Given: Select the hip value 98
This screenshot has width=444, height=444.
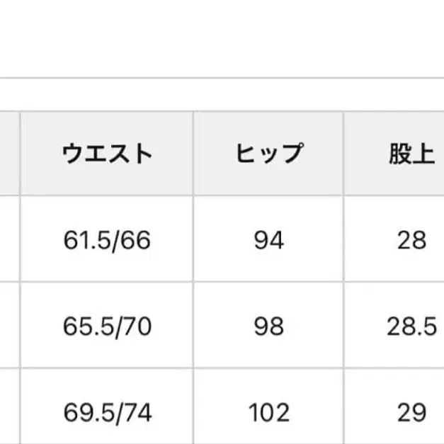Looking at the screenshot, I should coord(268,326).
